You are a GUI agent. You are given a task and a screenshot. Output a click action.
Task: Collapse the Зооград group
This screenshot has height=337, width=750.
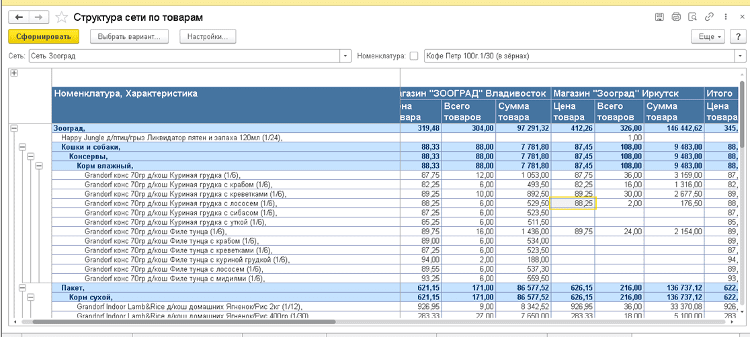[14, 128]
